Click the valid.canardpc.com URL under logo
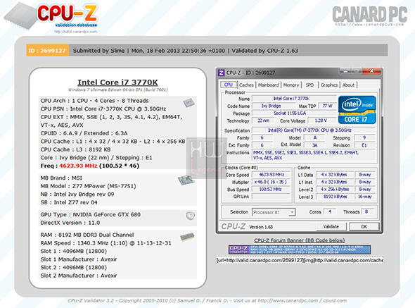The image size is (415, 308). coord(76,32)
